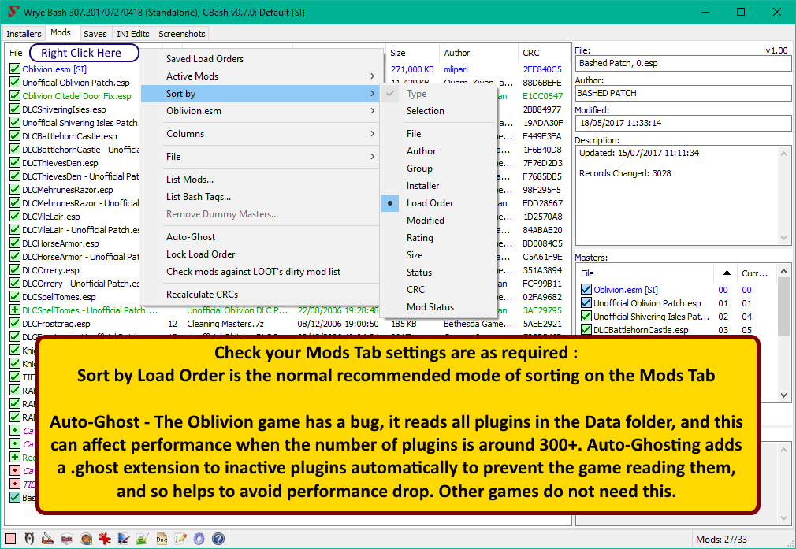Launch the blue picture with brush icon
This screenshot has width=796, height=549.
tap(124, 539)
